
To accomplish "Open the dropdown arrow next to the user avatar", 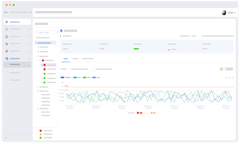I will coord(235,13).
